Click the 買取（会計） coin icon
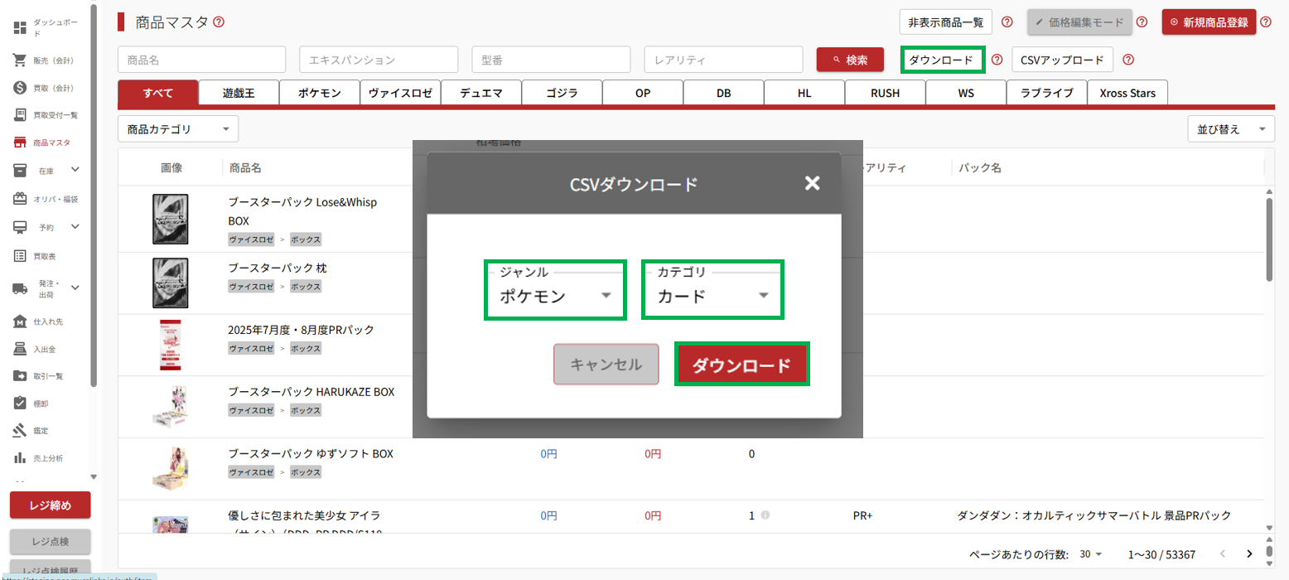1289x580 pixels. [20, 88]
